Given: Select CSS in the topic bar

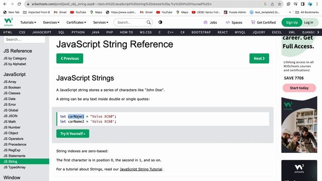Looking at the screenshot, I should pyautogui.click(x=22, y=32).
